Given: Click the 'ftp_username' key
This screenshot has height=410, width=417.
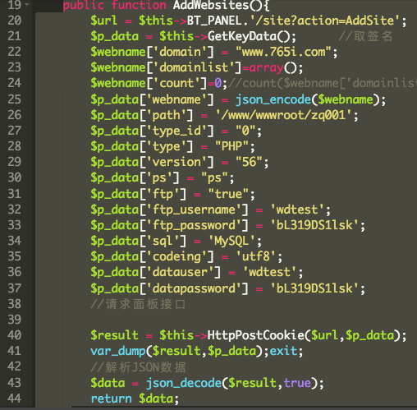Looking at the screenshot, I should 194,210.
